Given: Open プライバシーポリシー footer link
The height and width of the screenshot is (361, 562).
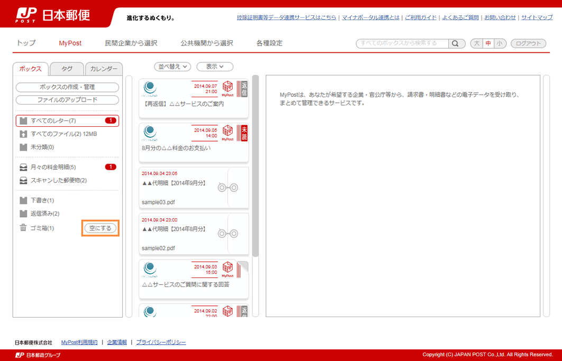Looking at the screenshot, I should pyautogui.click(x=161, y=343).
